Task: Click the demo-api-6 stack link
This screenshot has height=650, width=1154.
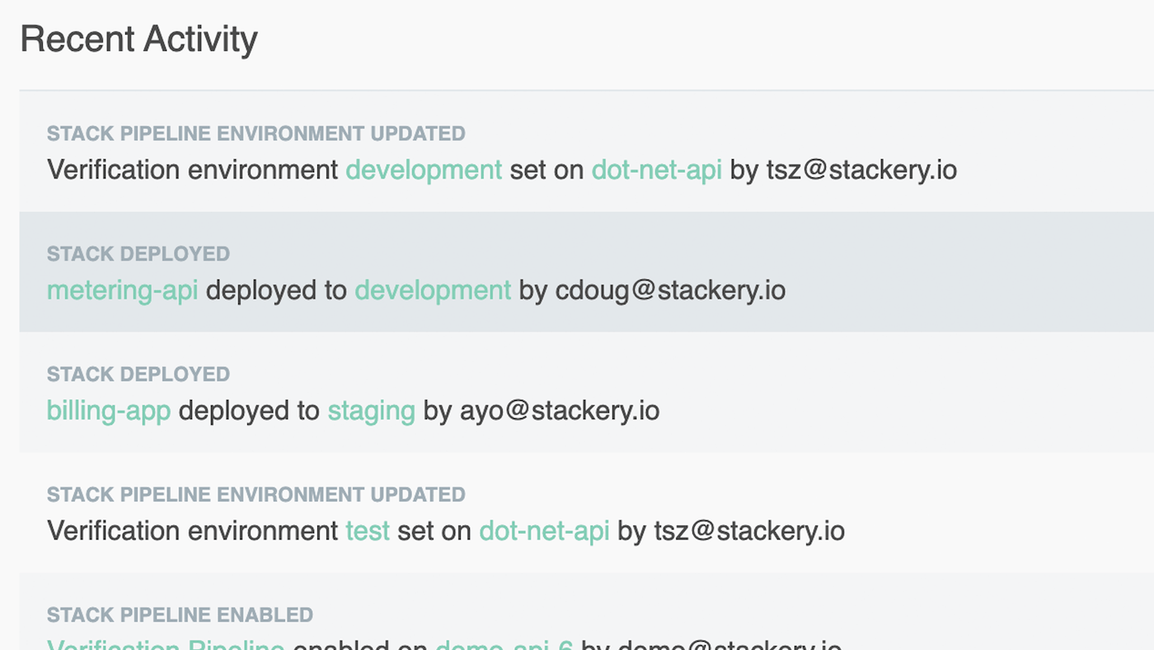Action: (x=504, y=645)
